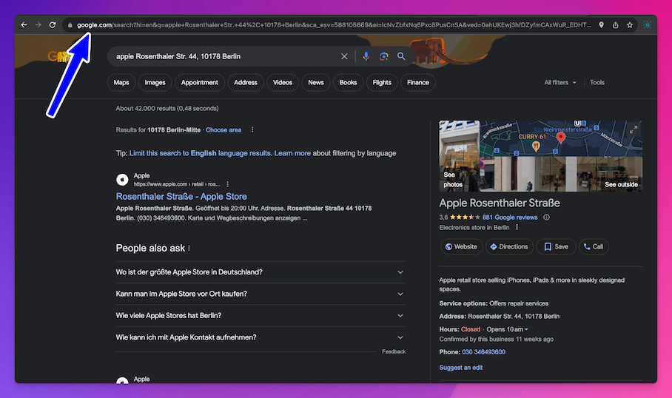Reload the page with the refresh icon
Viewport: 672px width, 398px height.
coord(53,24)
